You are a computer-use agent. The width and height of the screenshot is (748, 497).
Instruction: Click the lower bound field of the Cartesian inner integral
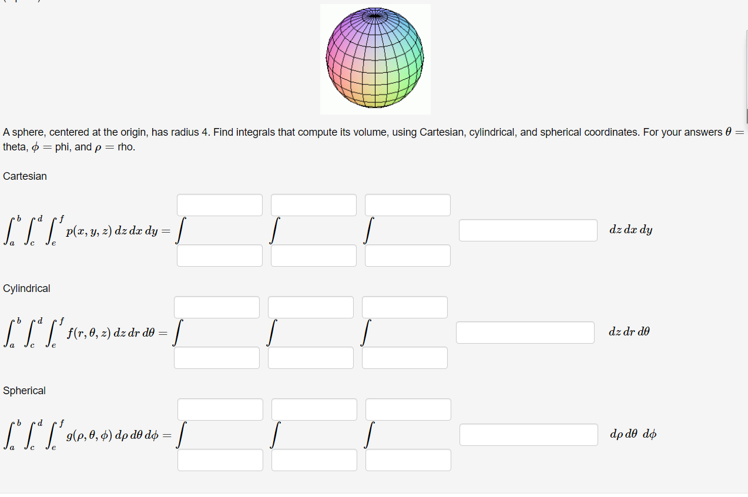(407, 255)
